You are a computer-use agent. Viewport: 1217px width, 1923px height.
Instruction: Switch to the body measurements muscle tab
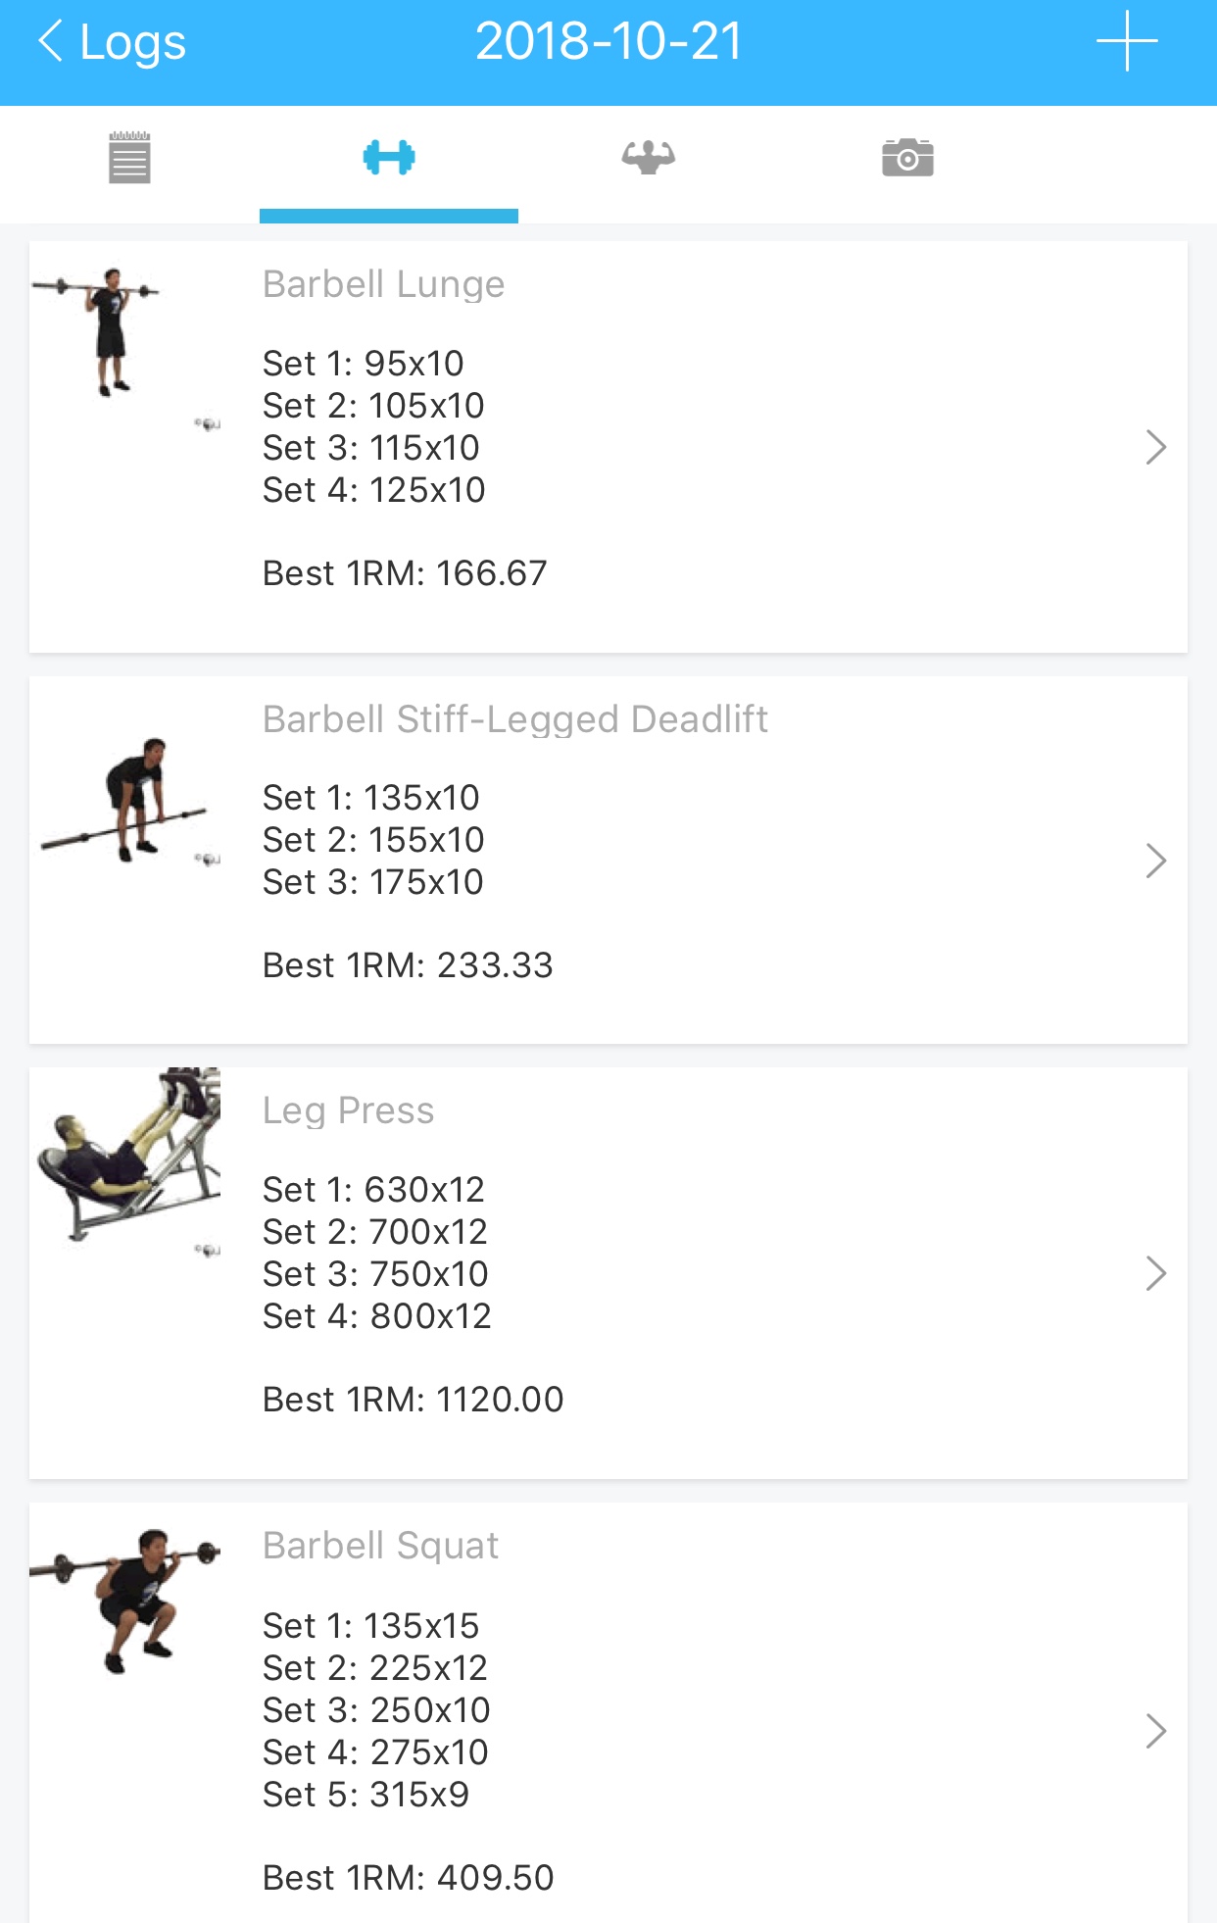tap(648, 158)
